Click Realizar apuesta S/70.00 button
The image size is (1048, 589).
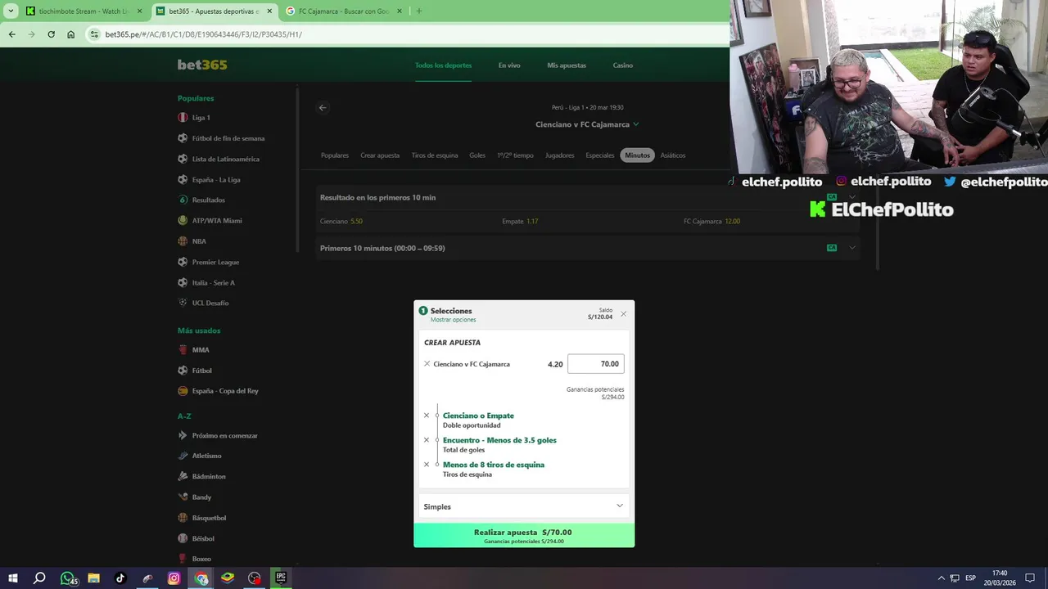pyautogui.click(x=524, y=536)
